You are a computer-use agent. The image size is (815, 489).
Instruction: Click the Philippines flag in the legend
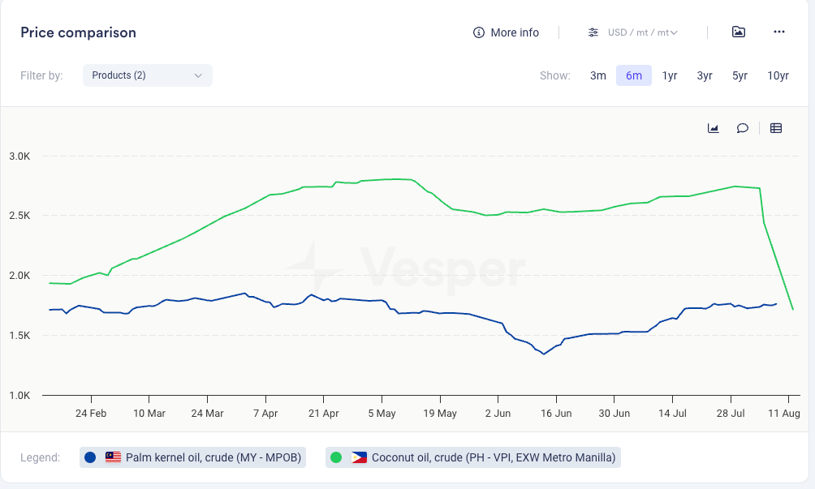pos(359,457)
